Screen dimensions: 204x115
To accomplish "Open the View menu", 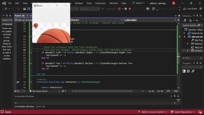I will point(25,3).
